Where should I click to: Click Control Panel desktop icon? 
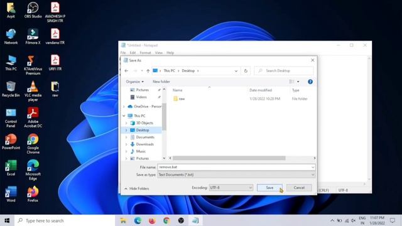point(11,117)
